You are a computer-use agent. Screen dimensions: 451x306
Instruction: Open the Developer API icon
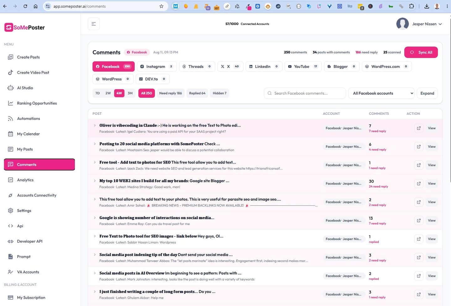click(x=11, y=241)
